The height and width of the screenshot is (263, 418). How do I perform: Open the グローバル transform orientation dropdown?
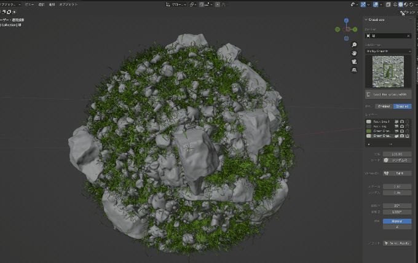[x=176, y=4]
